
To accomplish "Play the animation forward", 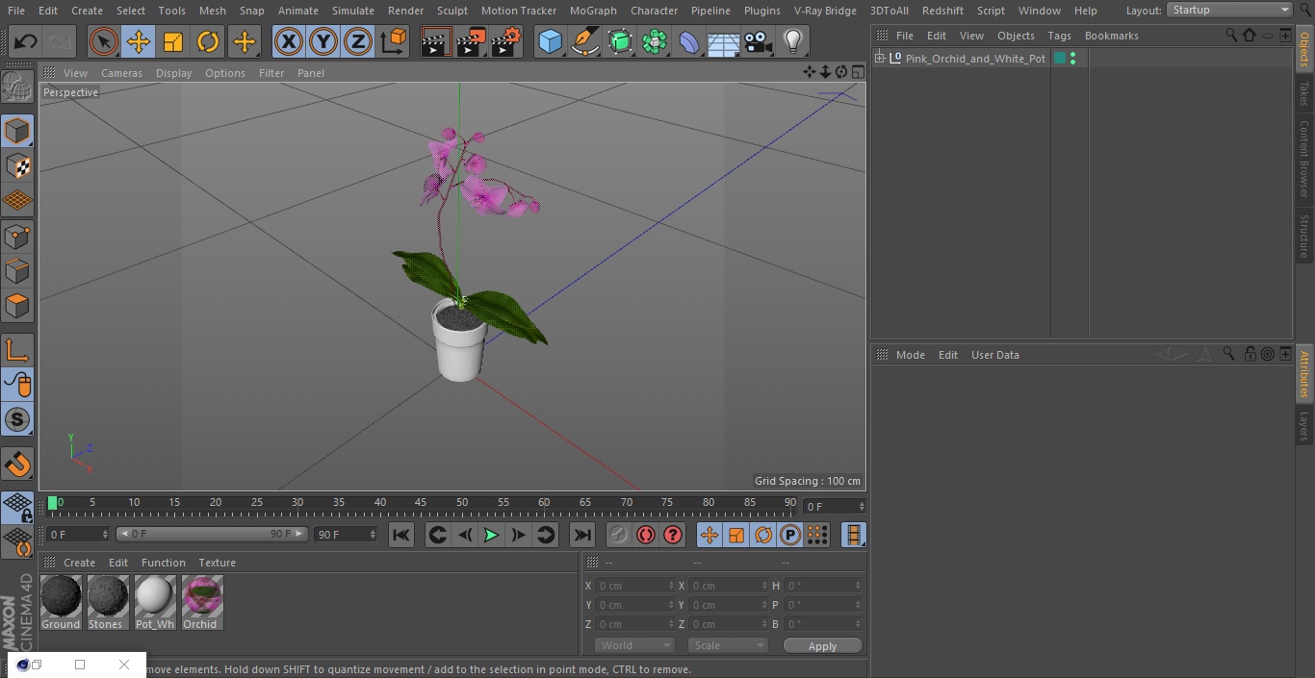I will pyautogui.click(x=491, y=535).
